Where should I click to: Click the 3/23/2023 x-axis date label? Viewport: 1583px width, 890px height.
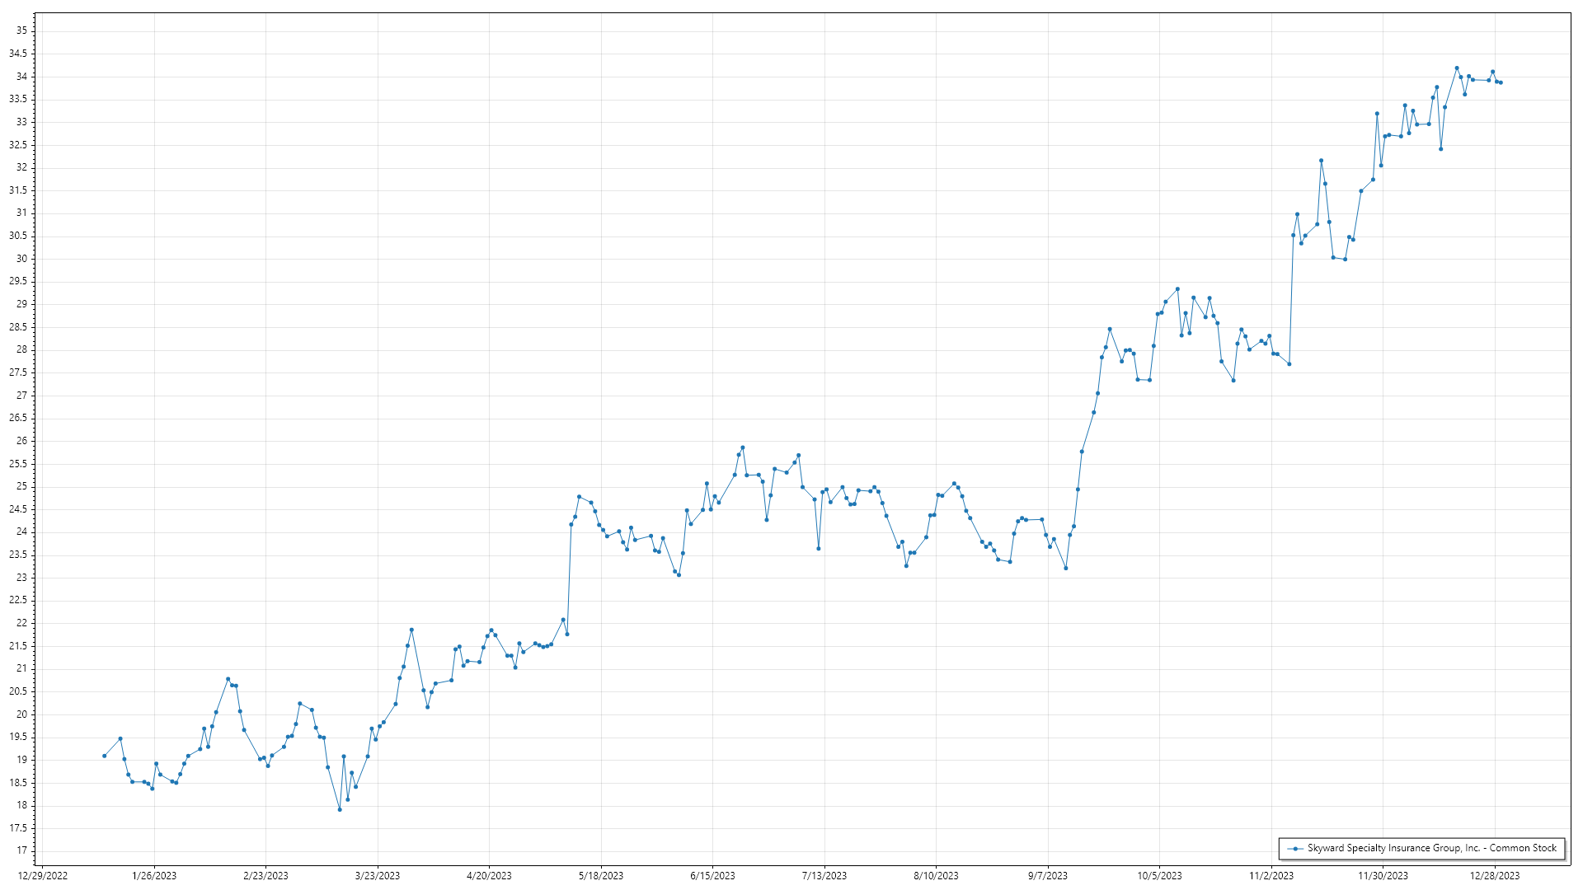[x=378, y=876]
